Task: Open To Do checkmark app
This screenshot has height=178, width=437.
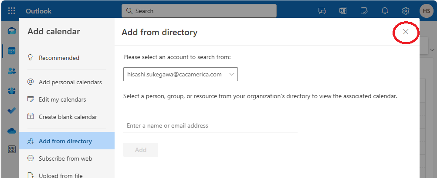Action: (12, 111)
